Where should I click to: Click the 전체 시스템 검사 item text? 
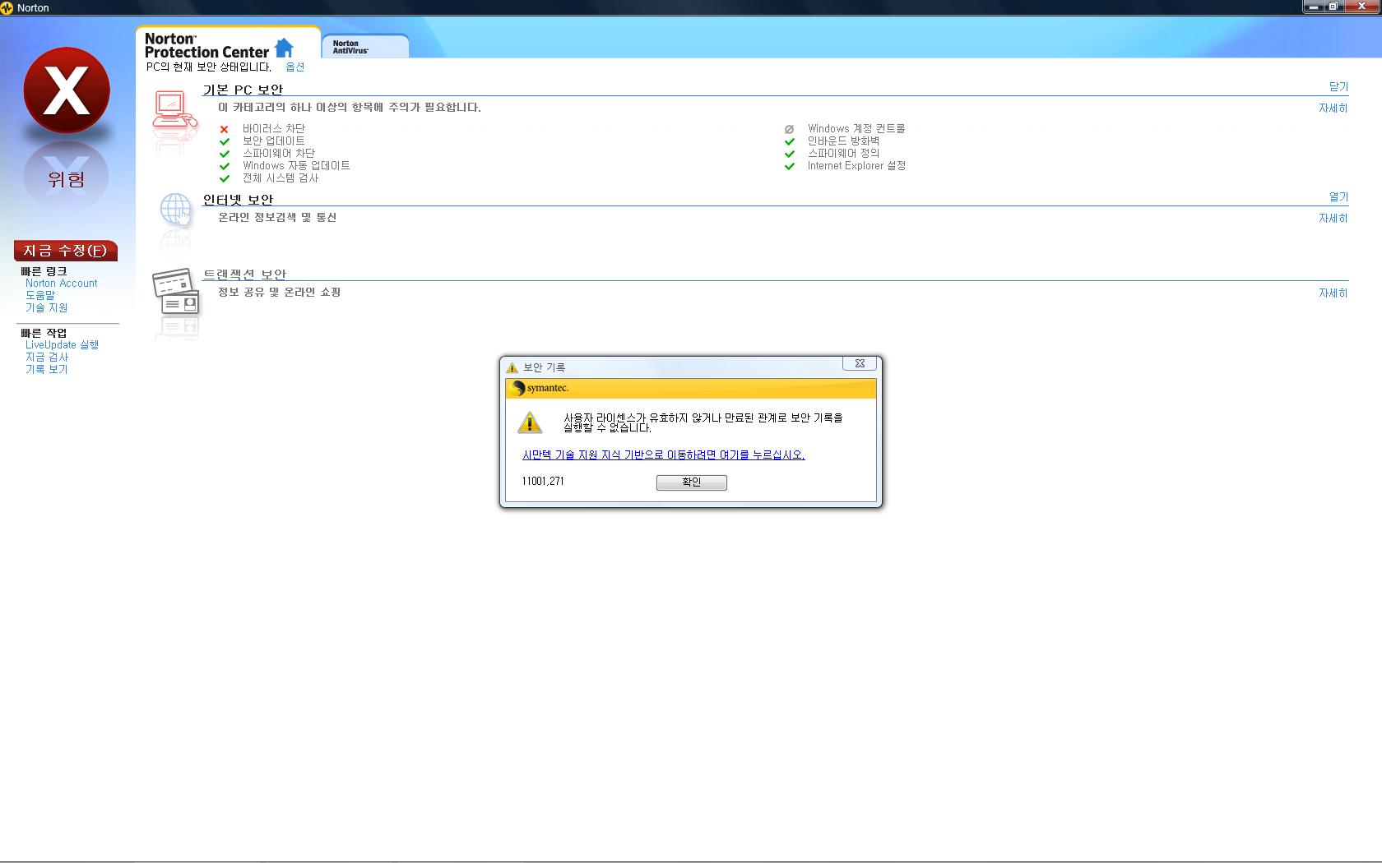[281, 178]
